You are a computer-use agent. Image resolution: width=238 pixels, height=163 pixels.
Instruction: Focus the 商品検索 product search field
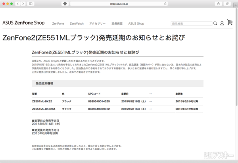pos(192,24)
